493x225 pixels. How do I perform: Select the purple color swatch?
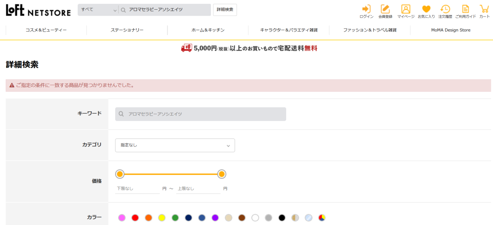(215, 218)
